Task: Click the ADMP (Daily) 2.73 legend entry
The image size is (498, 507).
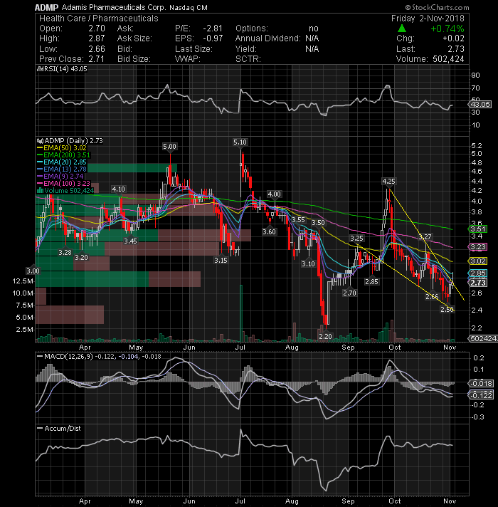Action: (73, 141)
